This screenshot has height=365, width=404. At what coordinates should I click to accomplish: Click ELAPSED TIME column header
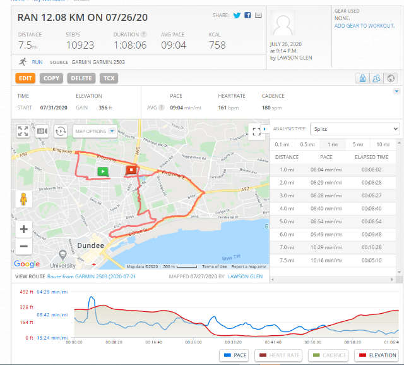click(371, 157)
